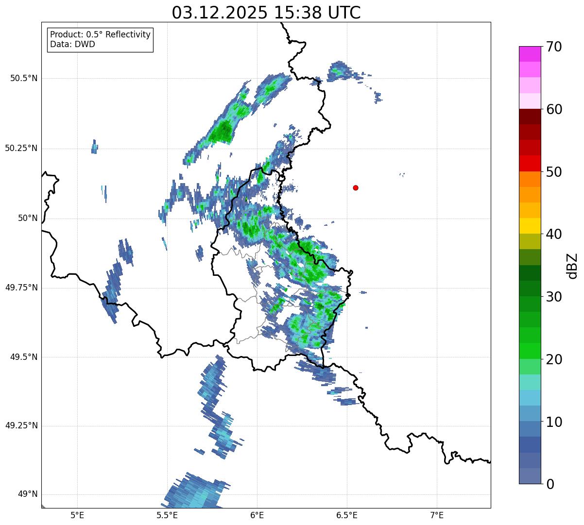The width and height of the screenshot is (584, 525).
Task: Click the colorbar tick label '60'
Action: pos(554,109)
